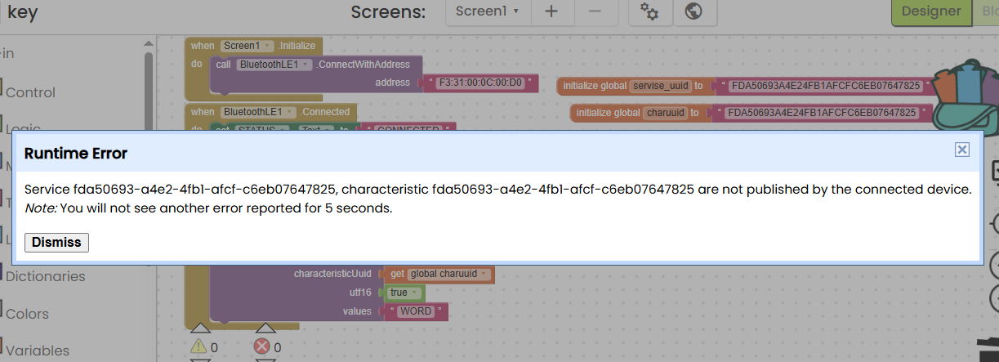999x362 pixels.
Task: Open the Screen1 screen selector dropdown
Action: [488, 11]
